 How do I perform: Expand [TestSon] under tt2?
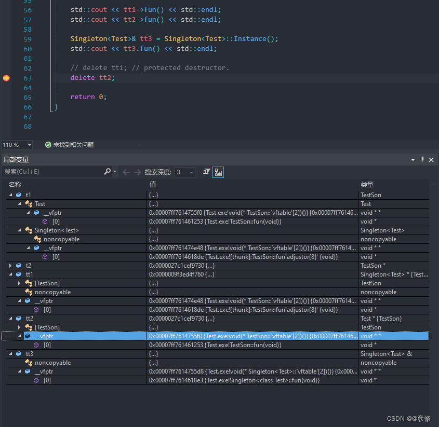pyautogui.click(x=19, y=327)
